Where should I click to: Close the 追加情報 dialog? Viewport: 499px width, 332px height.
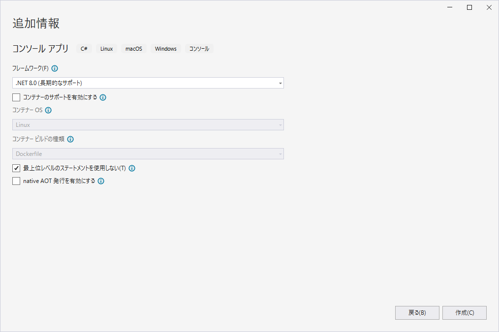click(x=489, y=7)
